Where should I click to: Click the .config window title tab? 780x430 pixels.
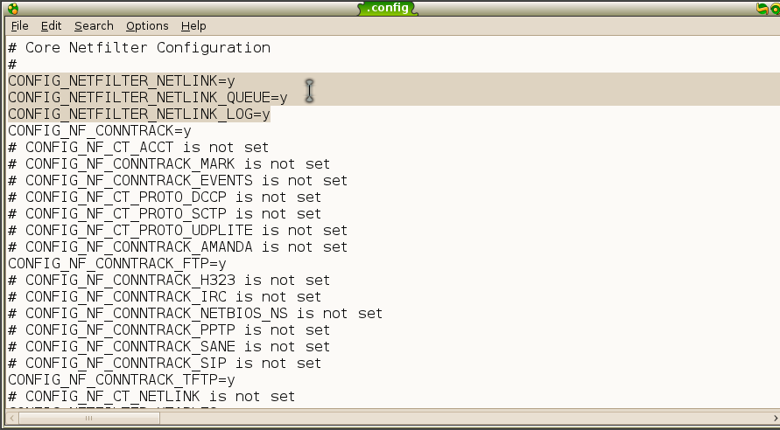(388, 9)
